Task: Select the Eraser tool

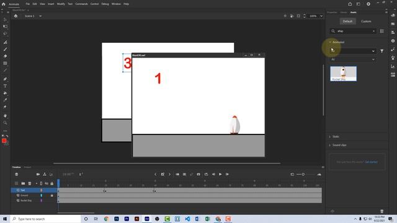Action: coord(5,56)
